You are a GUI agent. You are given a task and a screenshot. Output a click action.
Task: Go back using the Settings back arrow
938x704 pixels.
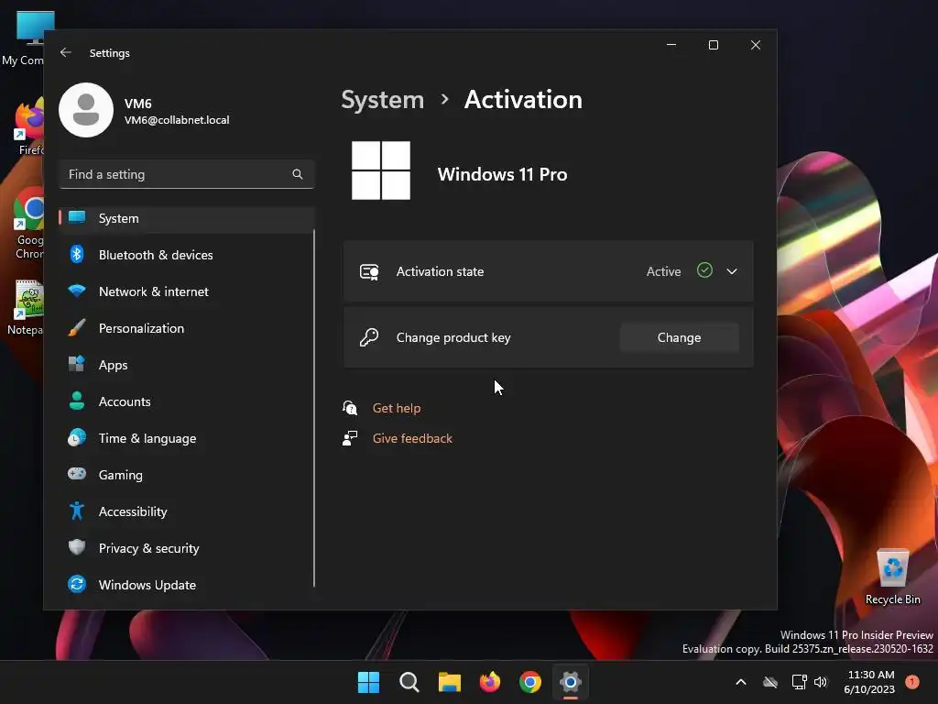click(x=66, y=52)
